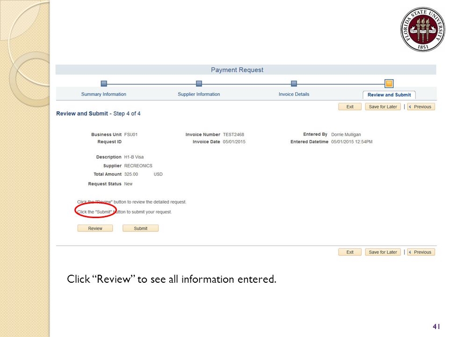Click the 'submit your request' instruction line
Viewport: 449px width, 337px height.
pos(124,212)
